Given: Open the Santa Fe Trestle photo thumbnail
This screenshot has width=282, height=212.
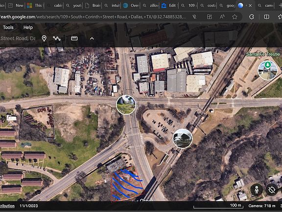Looking at the screenshot, I should 268,70.
